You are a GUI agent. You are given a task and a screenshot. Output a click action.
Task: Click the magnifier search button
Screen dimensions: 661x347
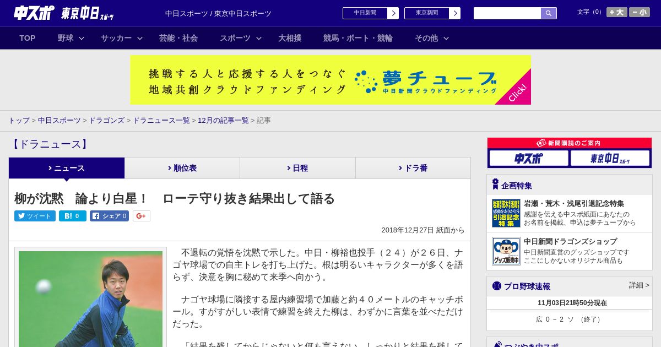tap(549, 13)
